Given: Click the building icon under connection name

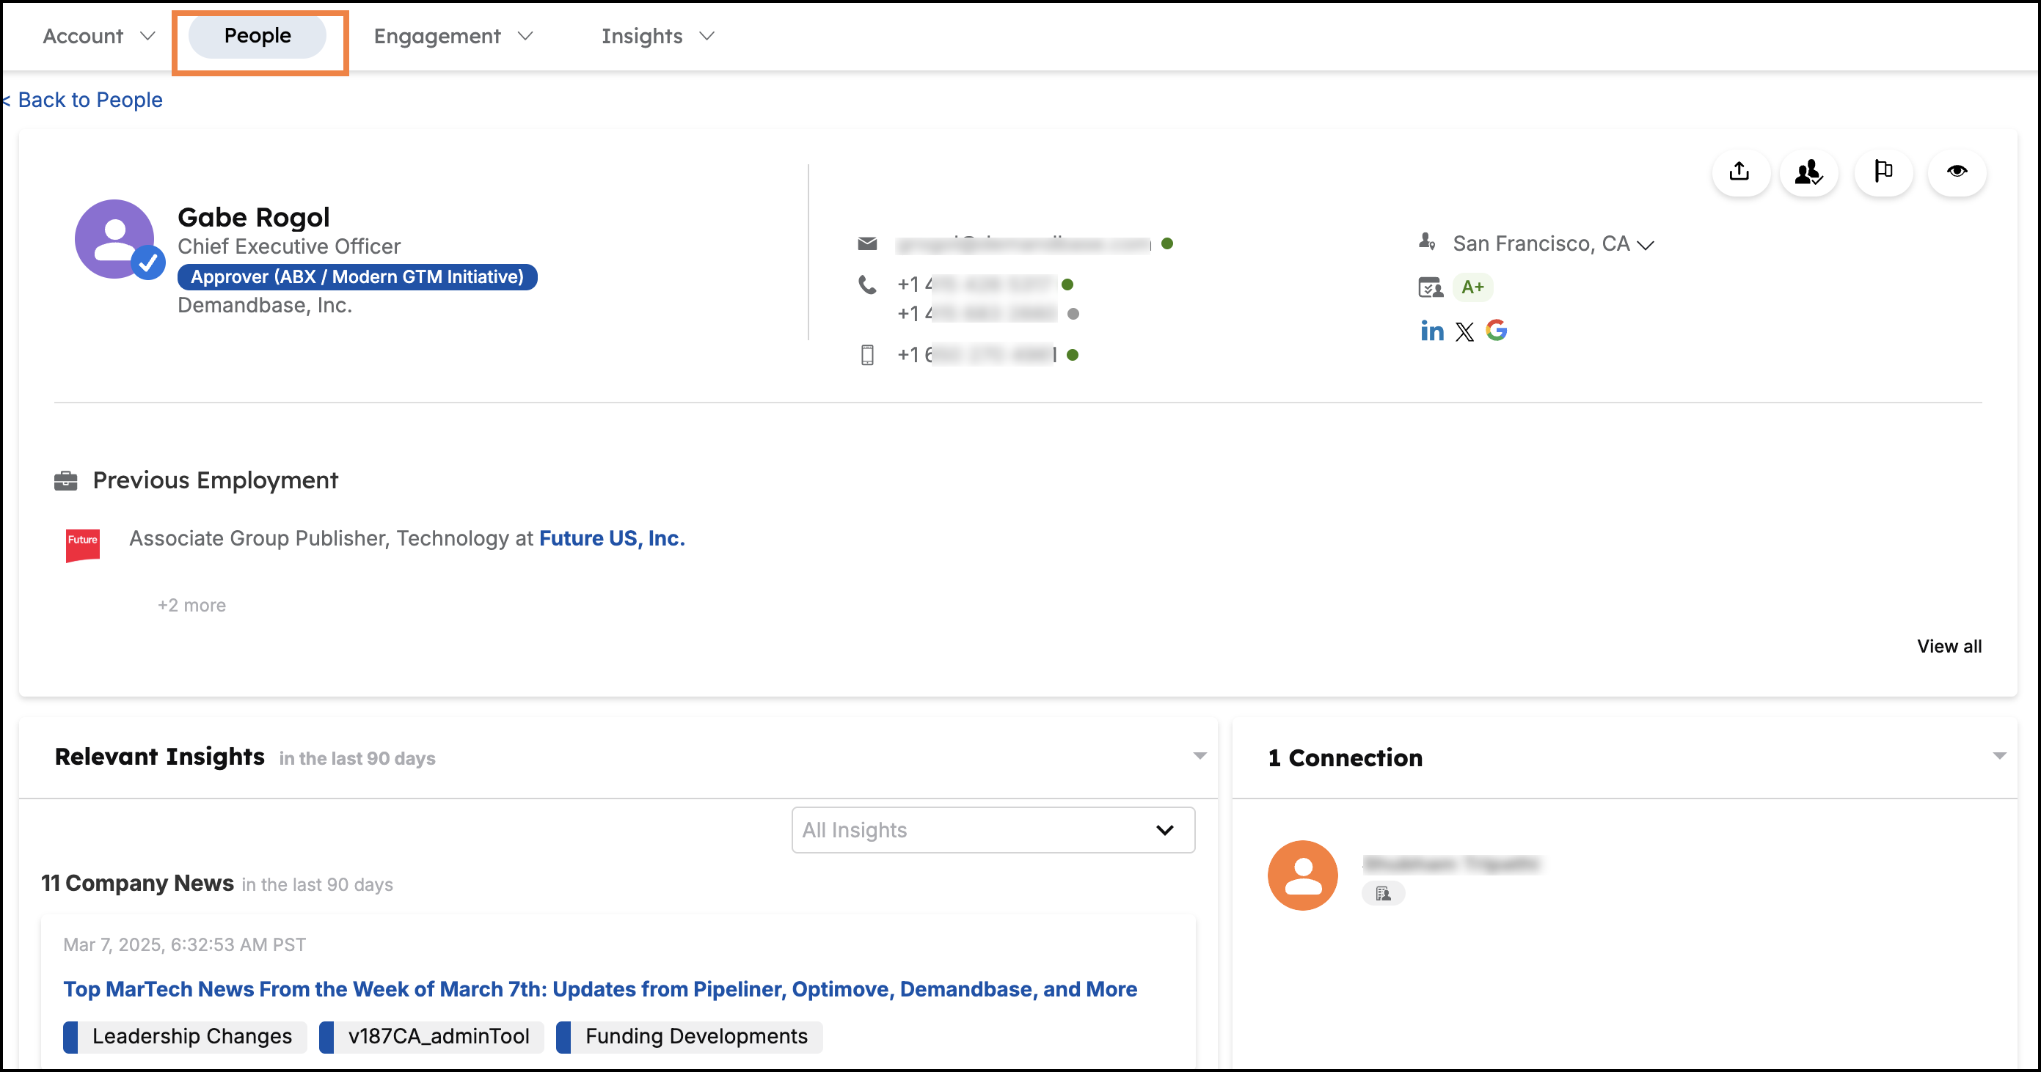Looking at the screenshot, I should pyautogui.click(x=1383, y=893).
